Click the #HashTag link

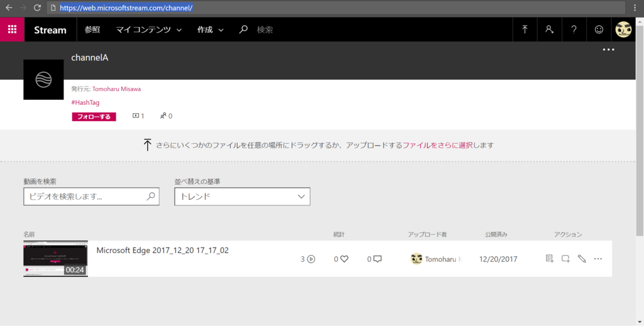click(85, 102)
